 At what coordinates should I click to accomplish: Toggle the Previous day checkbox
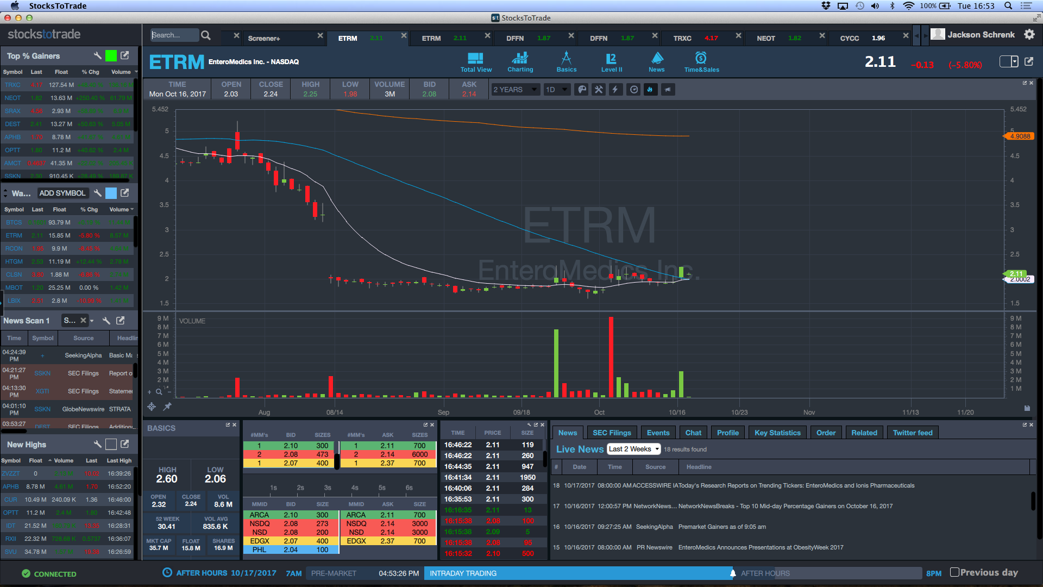[954, 572]
